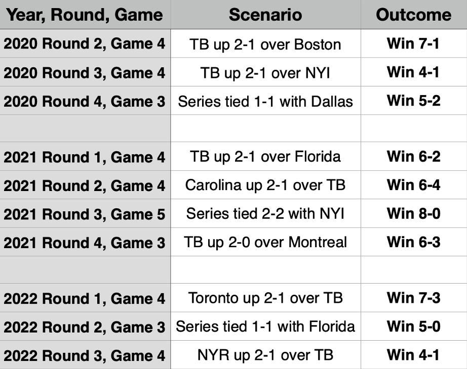The height and width of the screenshot is (369, 467).
Task: Click the "Outcome" column header
Action: (413, 15)
